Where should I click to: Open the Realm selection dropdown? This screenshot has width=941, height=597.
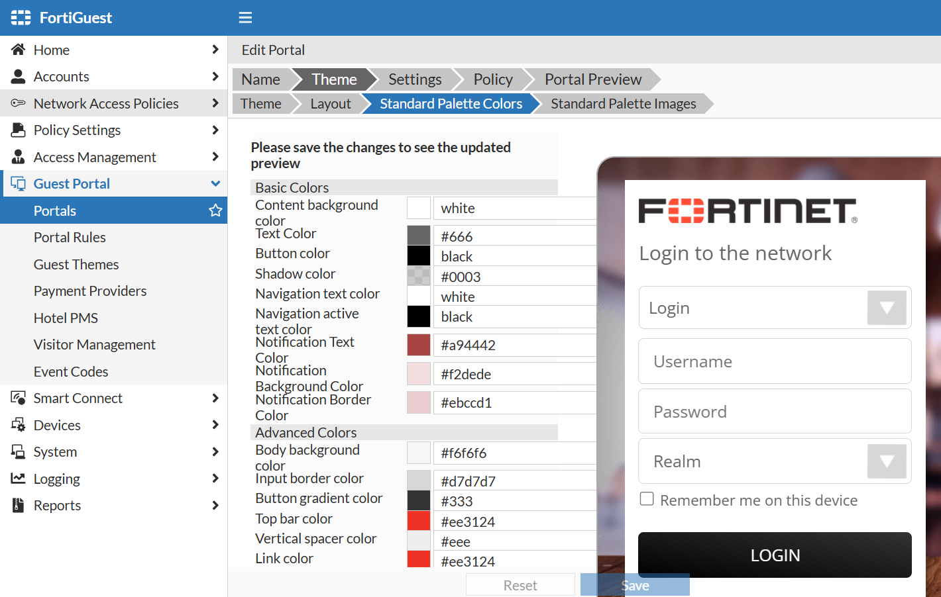click(x=887, y=461)
